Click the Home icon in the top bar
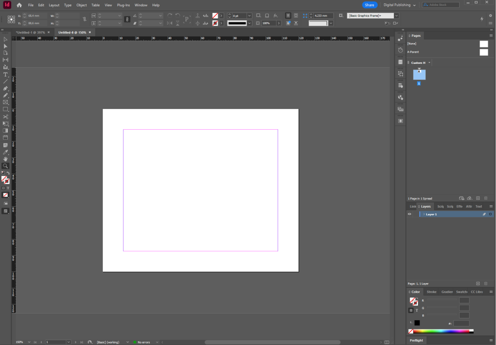Viewport: 496px width, 345px height. (x=19, y=5)
